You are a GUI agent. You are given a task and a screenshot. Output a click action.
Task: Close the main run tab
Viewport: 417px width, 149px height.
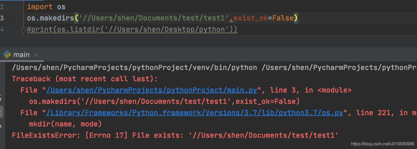35,55
